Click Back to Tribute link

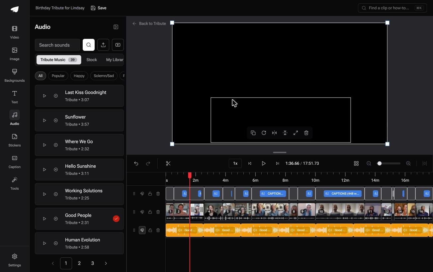149,24
